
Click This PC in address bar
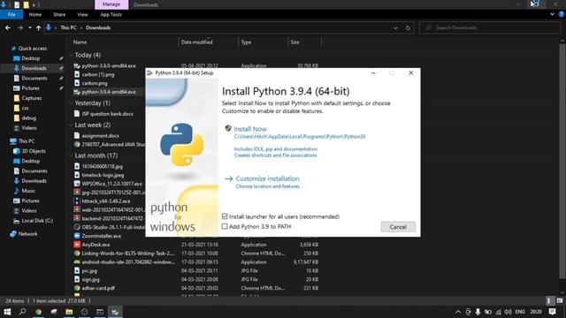pos(68,27)
